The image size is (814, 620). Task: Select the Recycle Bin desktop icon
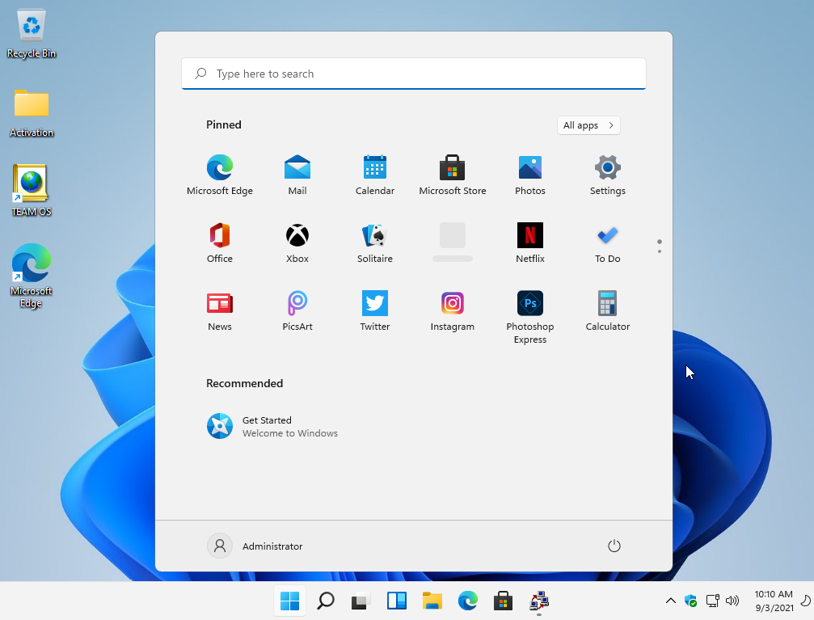32,34
